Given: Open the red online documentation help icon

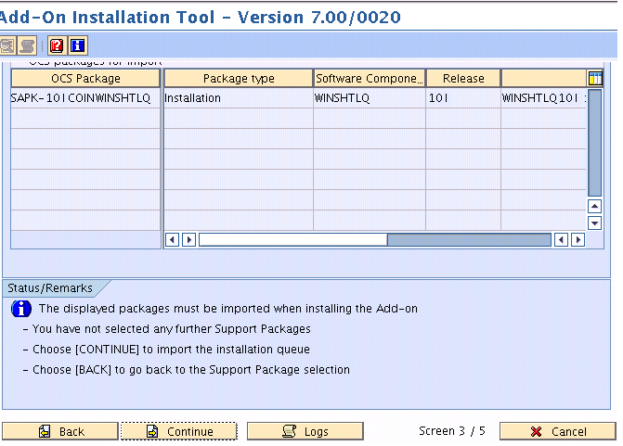Looking at the screenshot, I should pos(57,45).
